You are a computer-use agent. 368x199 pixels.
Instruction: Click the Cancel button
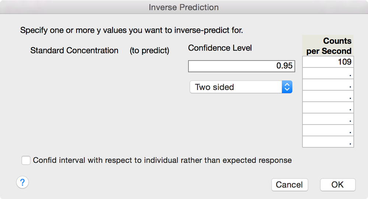290,185
